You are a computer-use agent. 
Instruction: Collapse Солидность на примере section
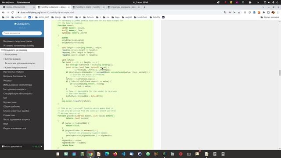coord(2,50)
